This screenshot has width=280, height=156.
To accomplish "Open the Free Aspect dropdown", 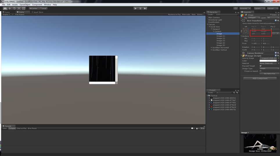I will coord(26,14).
